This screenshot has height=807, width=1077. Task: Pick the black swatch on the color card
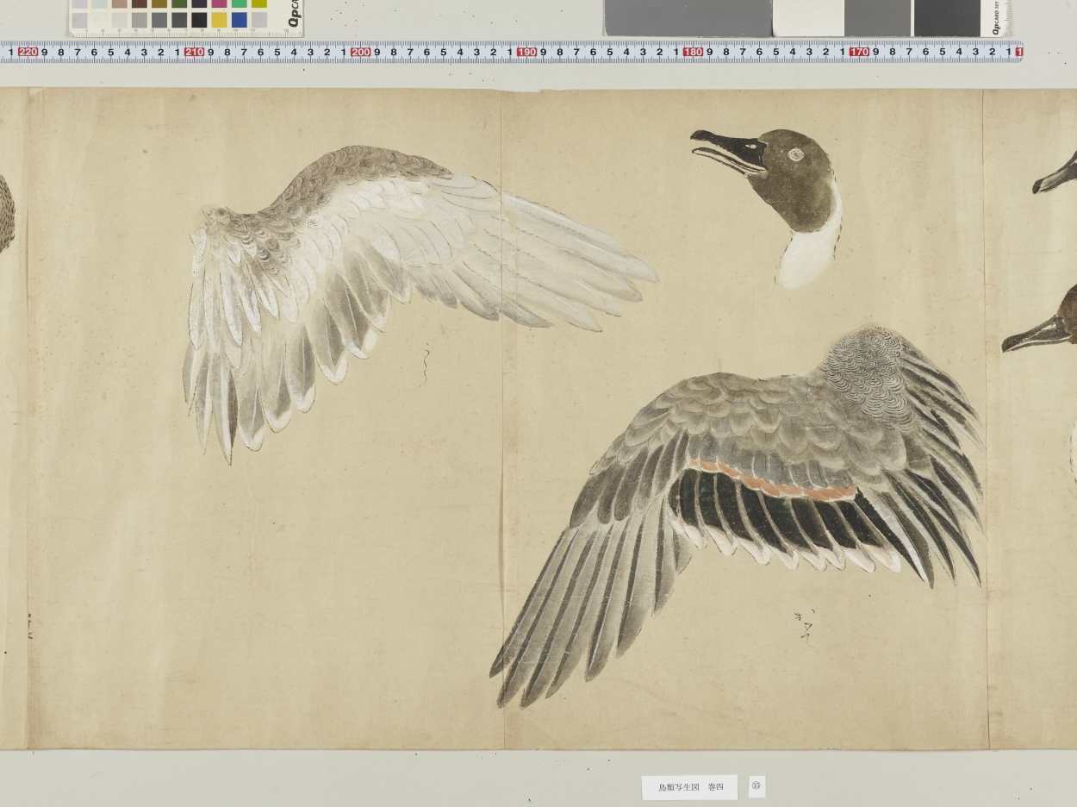199,19
